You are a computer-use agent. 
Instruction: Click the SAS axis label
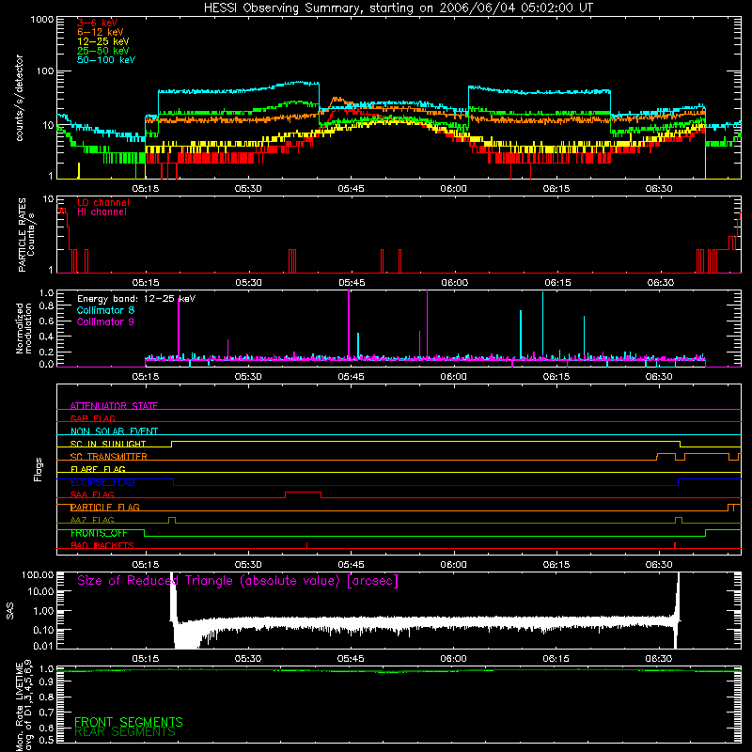point(9,611)
